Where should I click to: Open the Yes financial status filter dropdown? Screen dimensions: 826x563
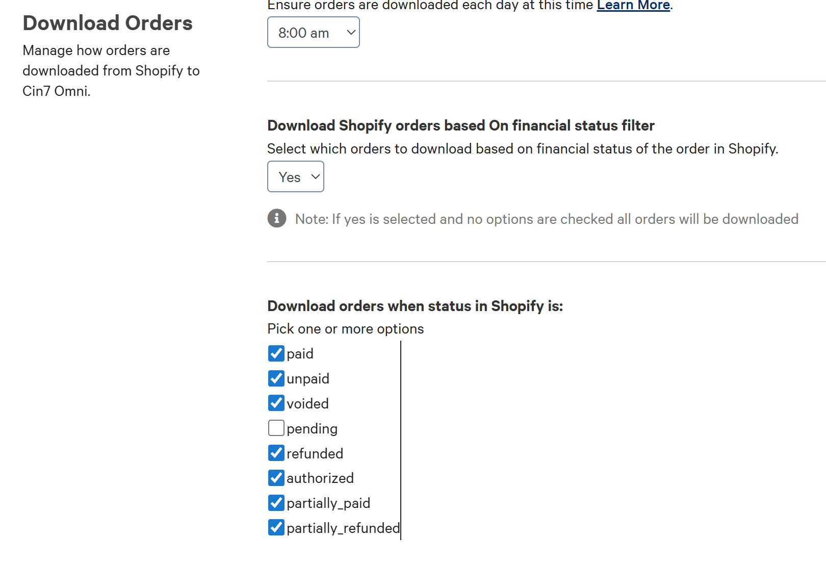296,177
